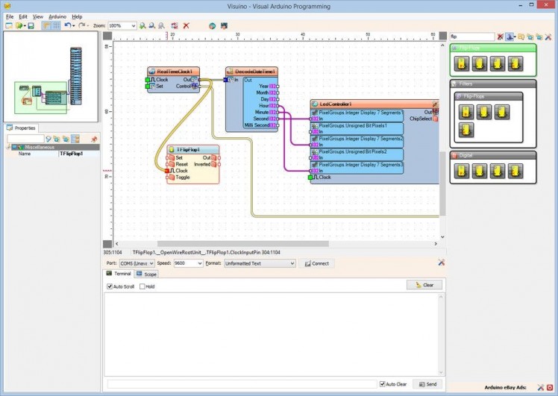Click the pin icon in Properties panel
The image size is (558, 396).
coord(94,139)
